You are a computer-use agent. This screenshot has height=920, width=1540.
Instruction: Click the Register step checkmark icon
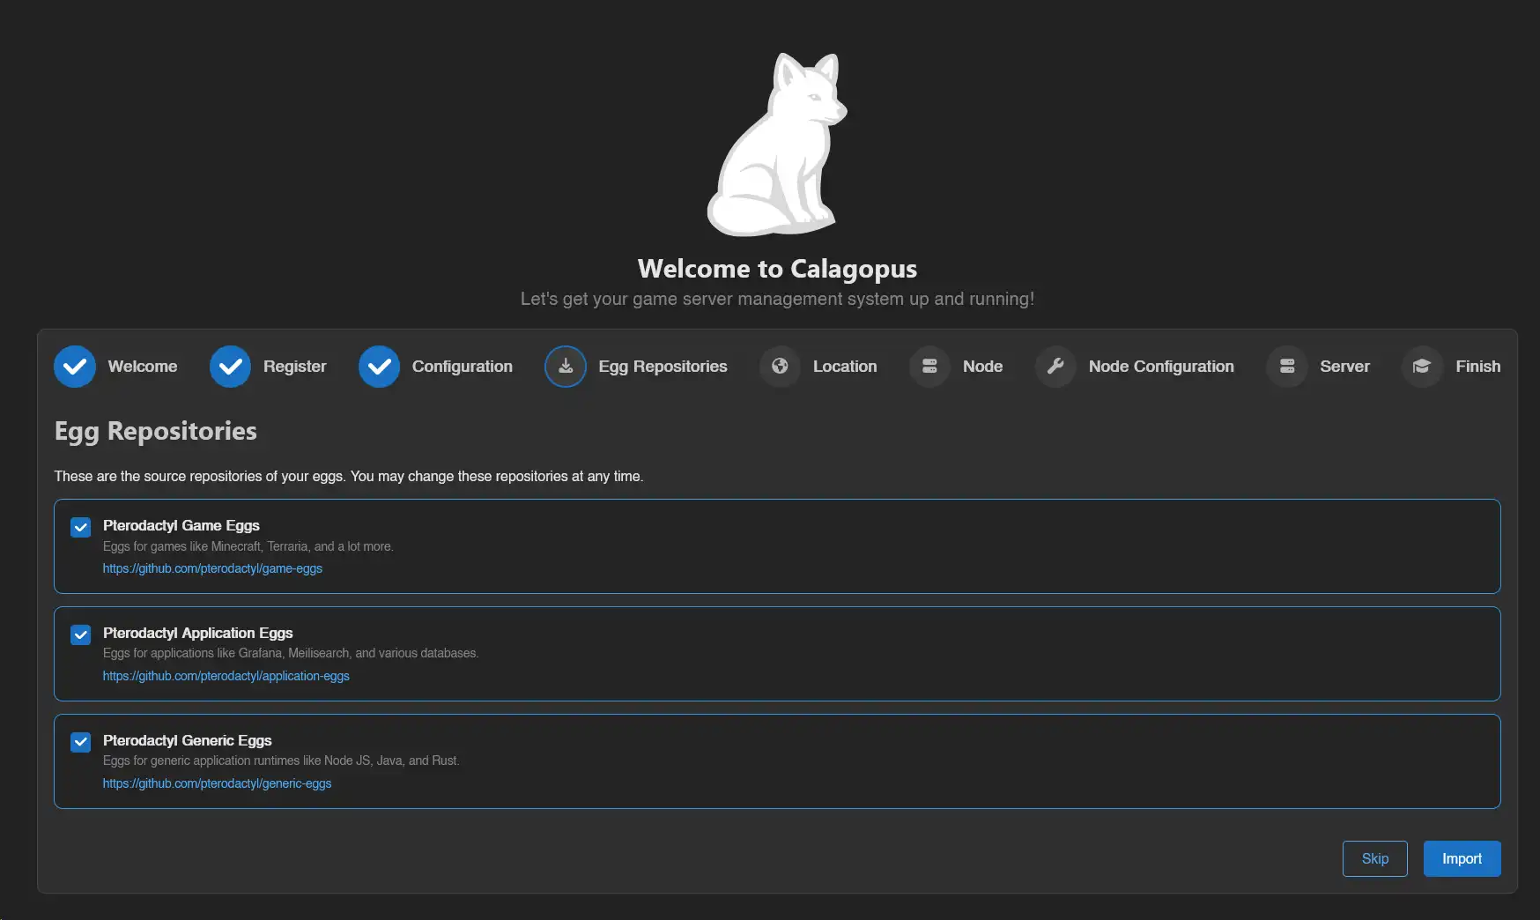(230, 367)
